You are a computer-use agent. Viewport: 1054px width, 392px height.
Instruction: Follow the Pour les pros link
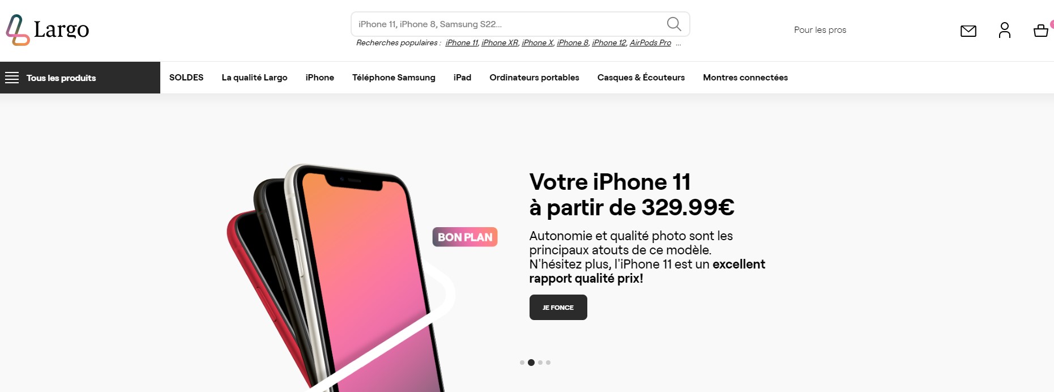(x=820, y=30)
